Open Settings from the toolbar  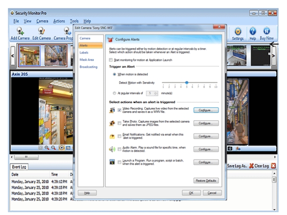click(x=238, y=32)
